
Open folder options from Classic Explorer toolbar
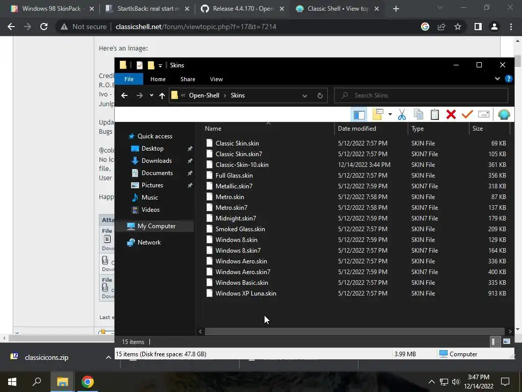pyautogui.click(x=378, y=115)
